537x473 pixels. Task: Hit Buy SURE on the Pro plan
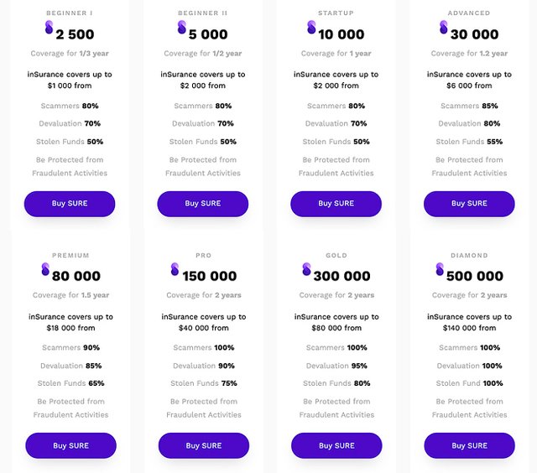(x=203, y=445)
